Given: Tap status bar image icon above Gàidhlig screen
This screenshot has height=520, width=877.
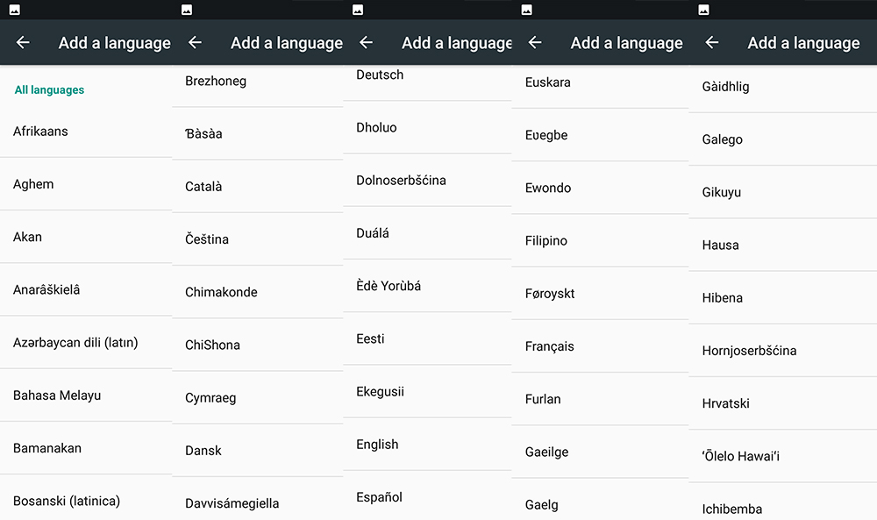Looking at the screenshot, I should [x=703, y=10].
